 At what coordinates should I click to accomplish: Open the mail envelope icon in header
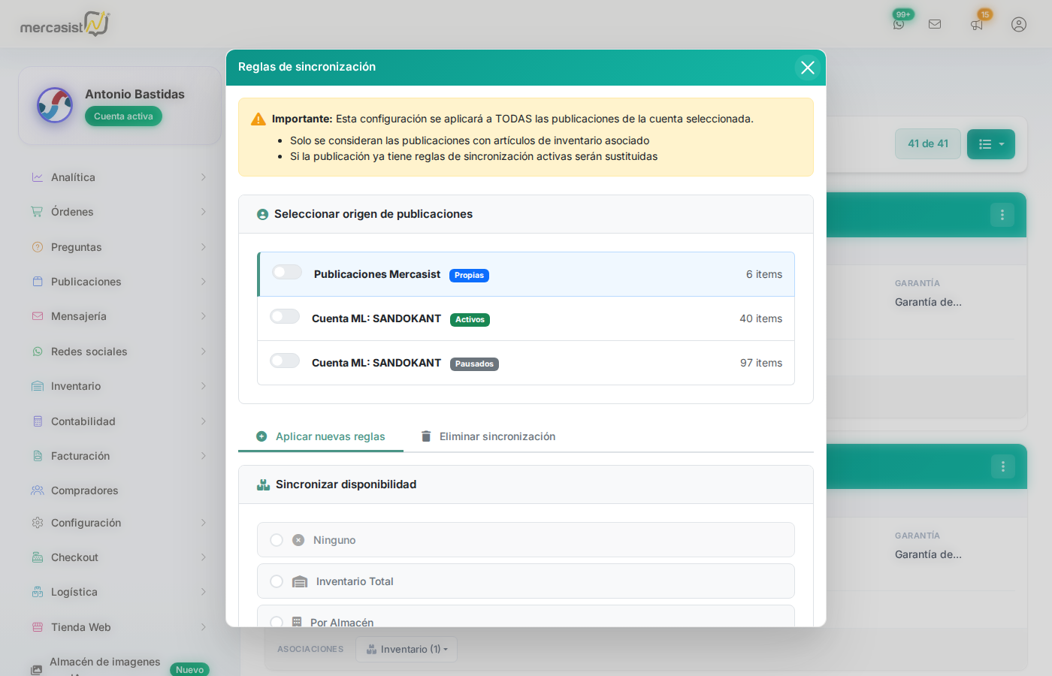pyautogui.click(x=935, y=24)
